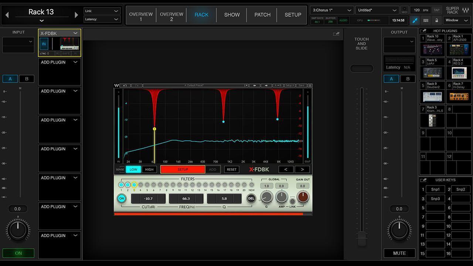Click the blue patch cable icon in top bar

[415, 20]
